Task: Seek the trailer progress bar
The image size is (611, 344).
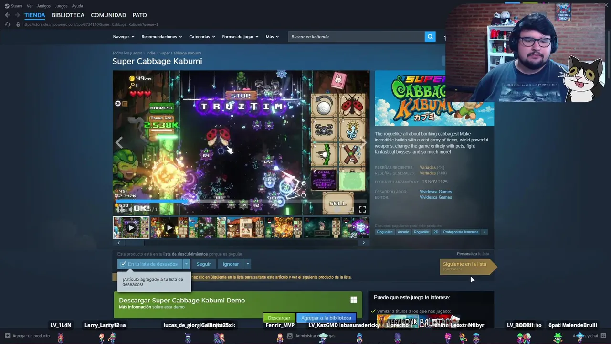Action: [240, 201]
